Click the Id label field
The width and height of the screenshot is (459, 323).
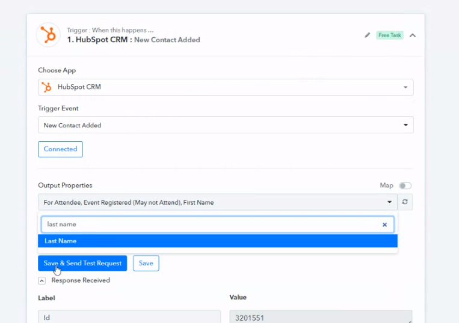(x=129, y=317)
